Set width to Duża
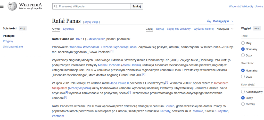Image resolution: width=264 pixels, height=120 pixels. click(x=243, y=76)
